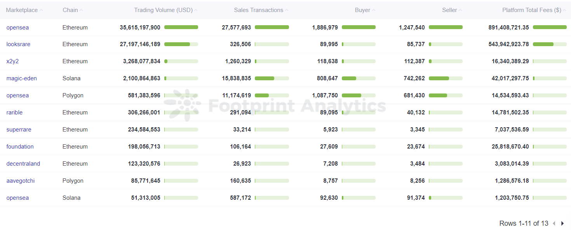Click seller count 3,484
571x230 pixels.
[418, 164]
